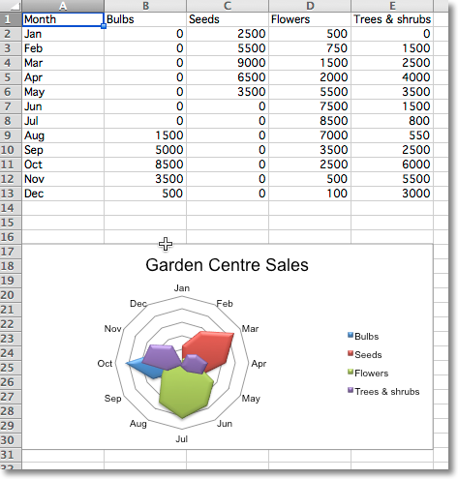Click the green Flowers legend marker

click(351, 372)
